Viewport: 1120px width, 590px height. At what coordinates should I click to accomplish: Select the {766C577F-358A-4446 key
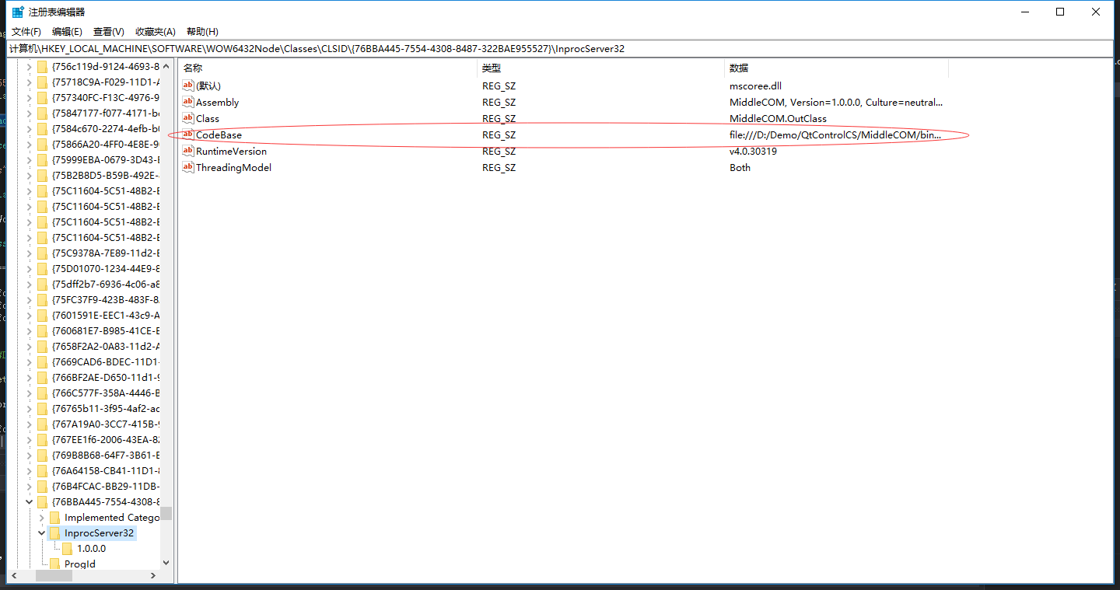[x=106, y=393]
